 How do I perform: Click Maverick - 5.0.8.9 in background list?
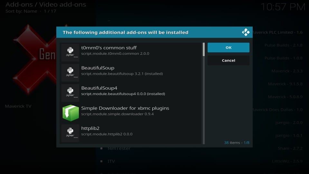pyautogui.click(x=285, y=97)
